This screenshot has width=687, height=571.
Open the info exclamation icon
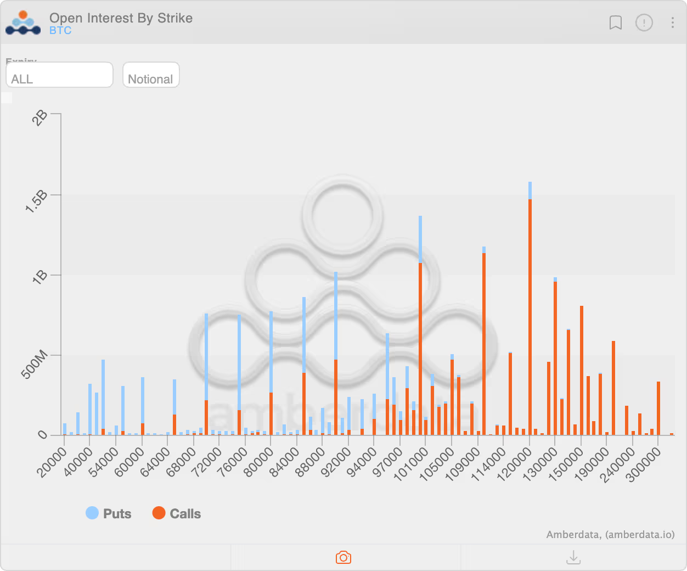[x=644, y=23]
